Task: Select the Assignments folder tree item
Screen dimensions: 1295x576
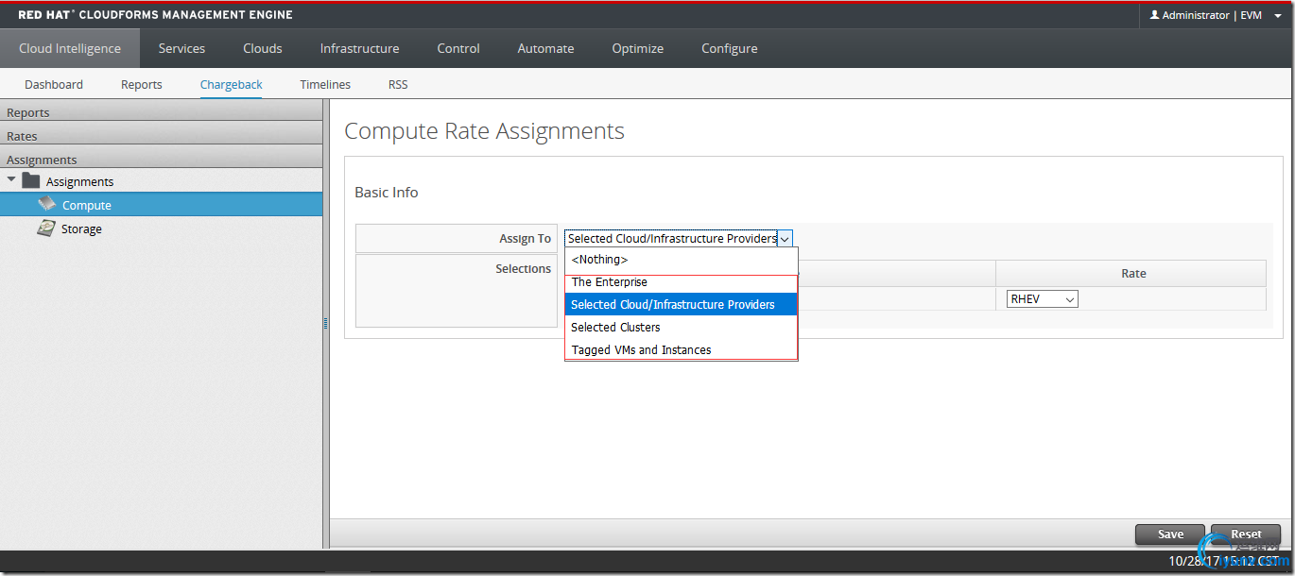Action: (79, 181)
